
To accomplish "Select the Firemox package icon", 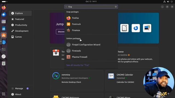I will (68, 30).
